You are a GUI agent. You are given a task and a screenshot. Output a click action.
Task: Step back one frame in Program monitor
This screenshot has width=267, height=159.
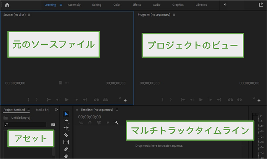pyautogui.click(x=192, y=100)
